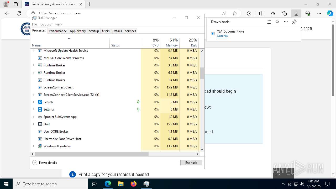The width and height of the screenshot is (336, 189).
Task: Open the downloads folder in Downloads panel
Action: 269,22
